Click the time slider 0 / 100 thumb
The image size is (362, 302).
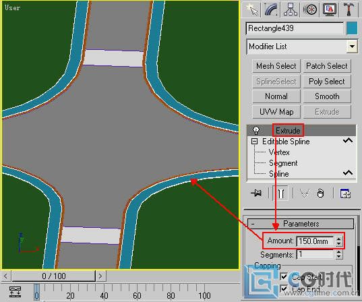click(53, 276)
